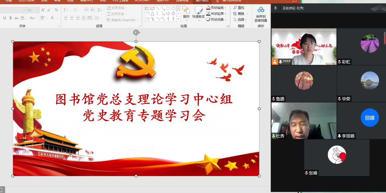Image resolution: width=386 pixels, height=193 pixels.
Task: Open the 选择 select menu
Action: pos(241,20)
